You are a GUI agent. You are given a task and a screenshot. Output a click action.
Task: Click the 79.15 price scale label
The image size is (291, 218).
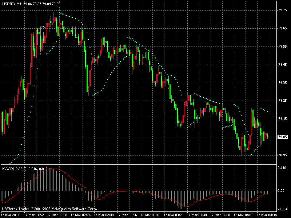point(283,119)
